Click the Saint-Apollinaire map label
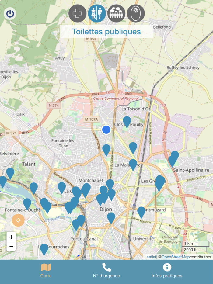Image resolution: width=213 pixels, height=284 pixels. coord(191,170)
